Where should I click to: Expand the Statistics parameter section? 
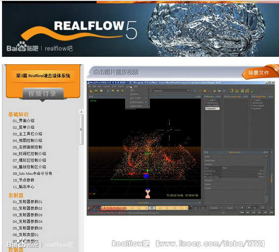[234, 180]
